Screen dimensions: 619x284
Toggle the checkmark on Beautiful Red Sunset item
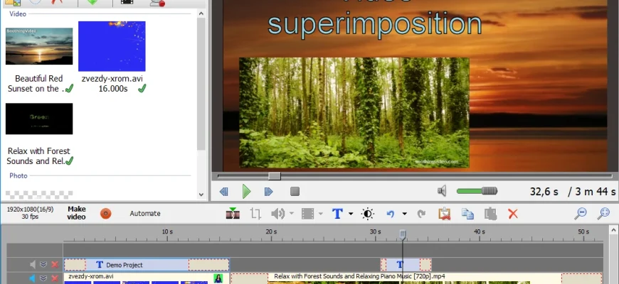click(x=69, y=89)
